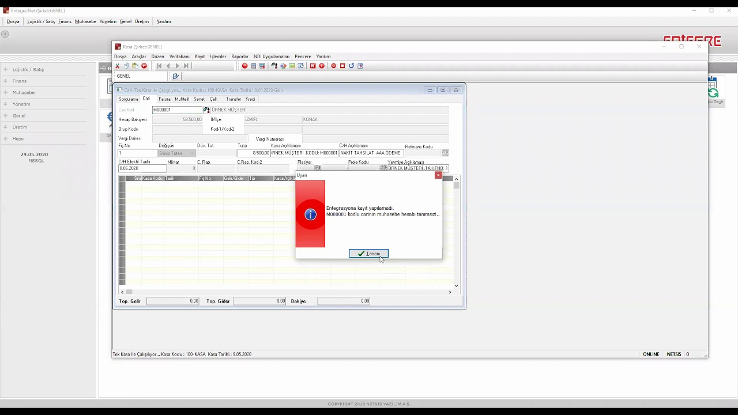Open Plasiyer lookup icon
The image size is (738, 415).
pos(318,168)
